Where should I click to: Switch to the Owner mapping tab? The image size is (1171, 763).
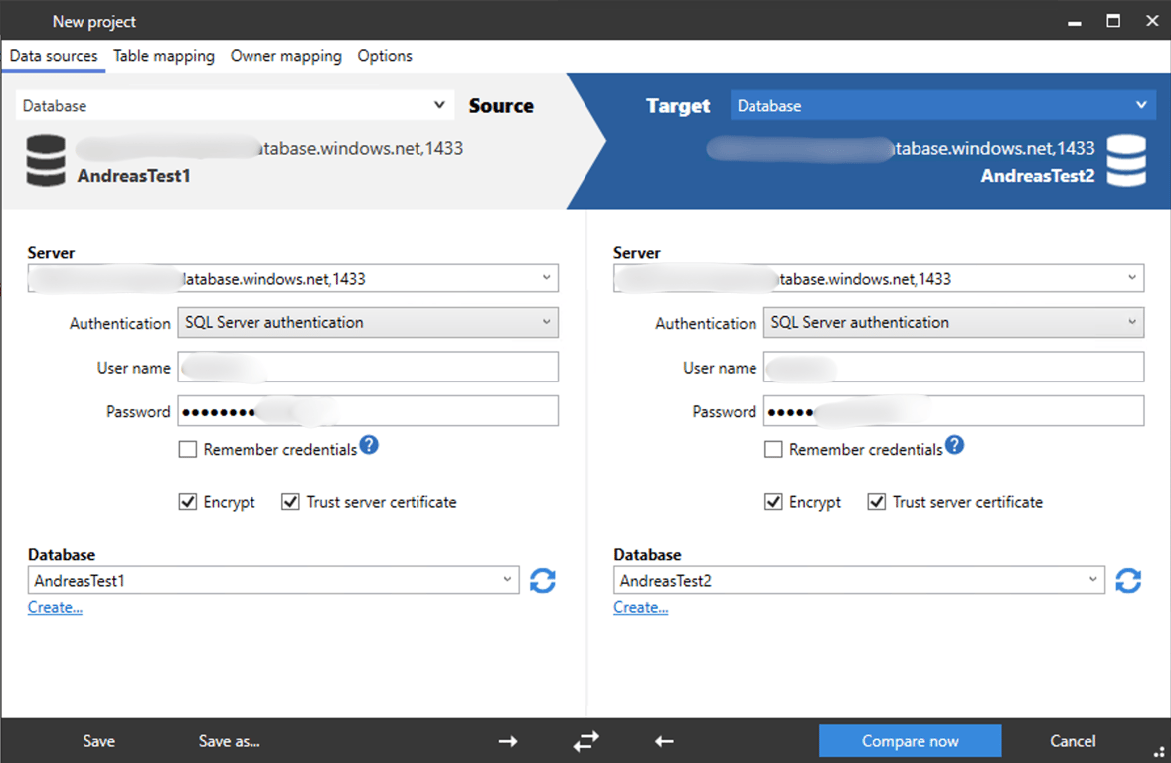[x=286, y=56]
